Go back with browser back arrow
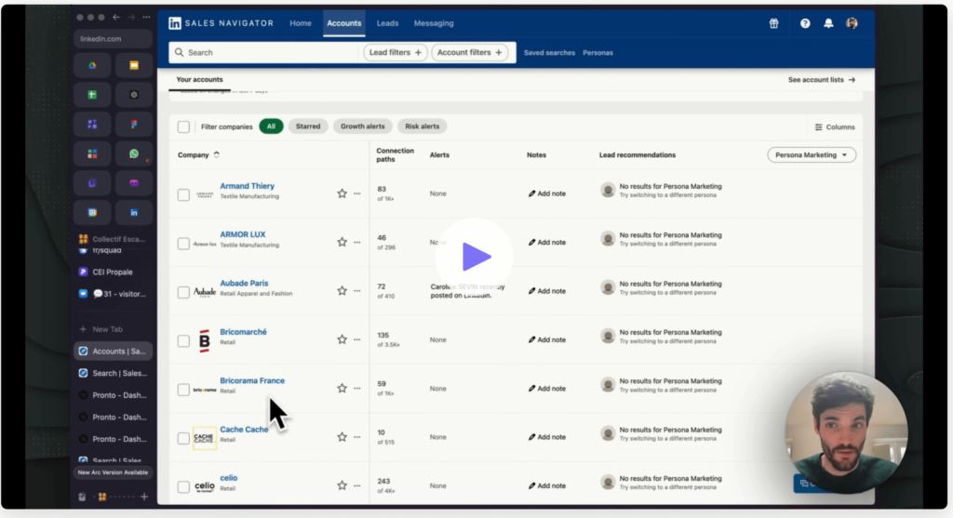 116,17
